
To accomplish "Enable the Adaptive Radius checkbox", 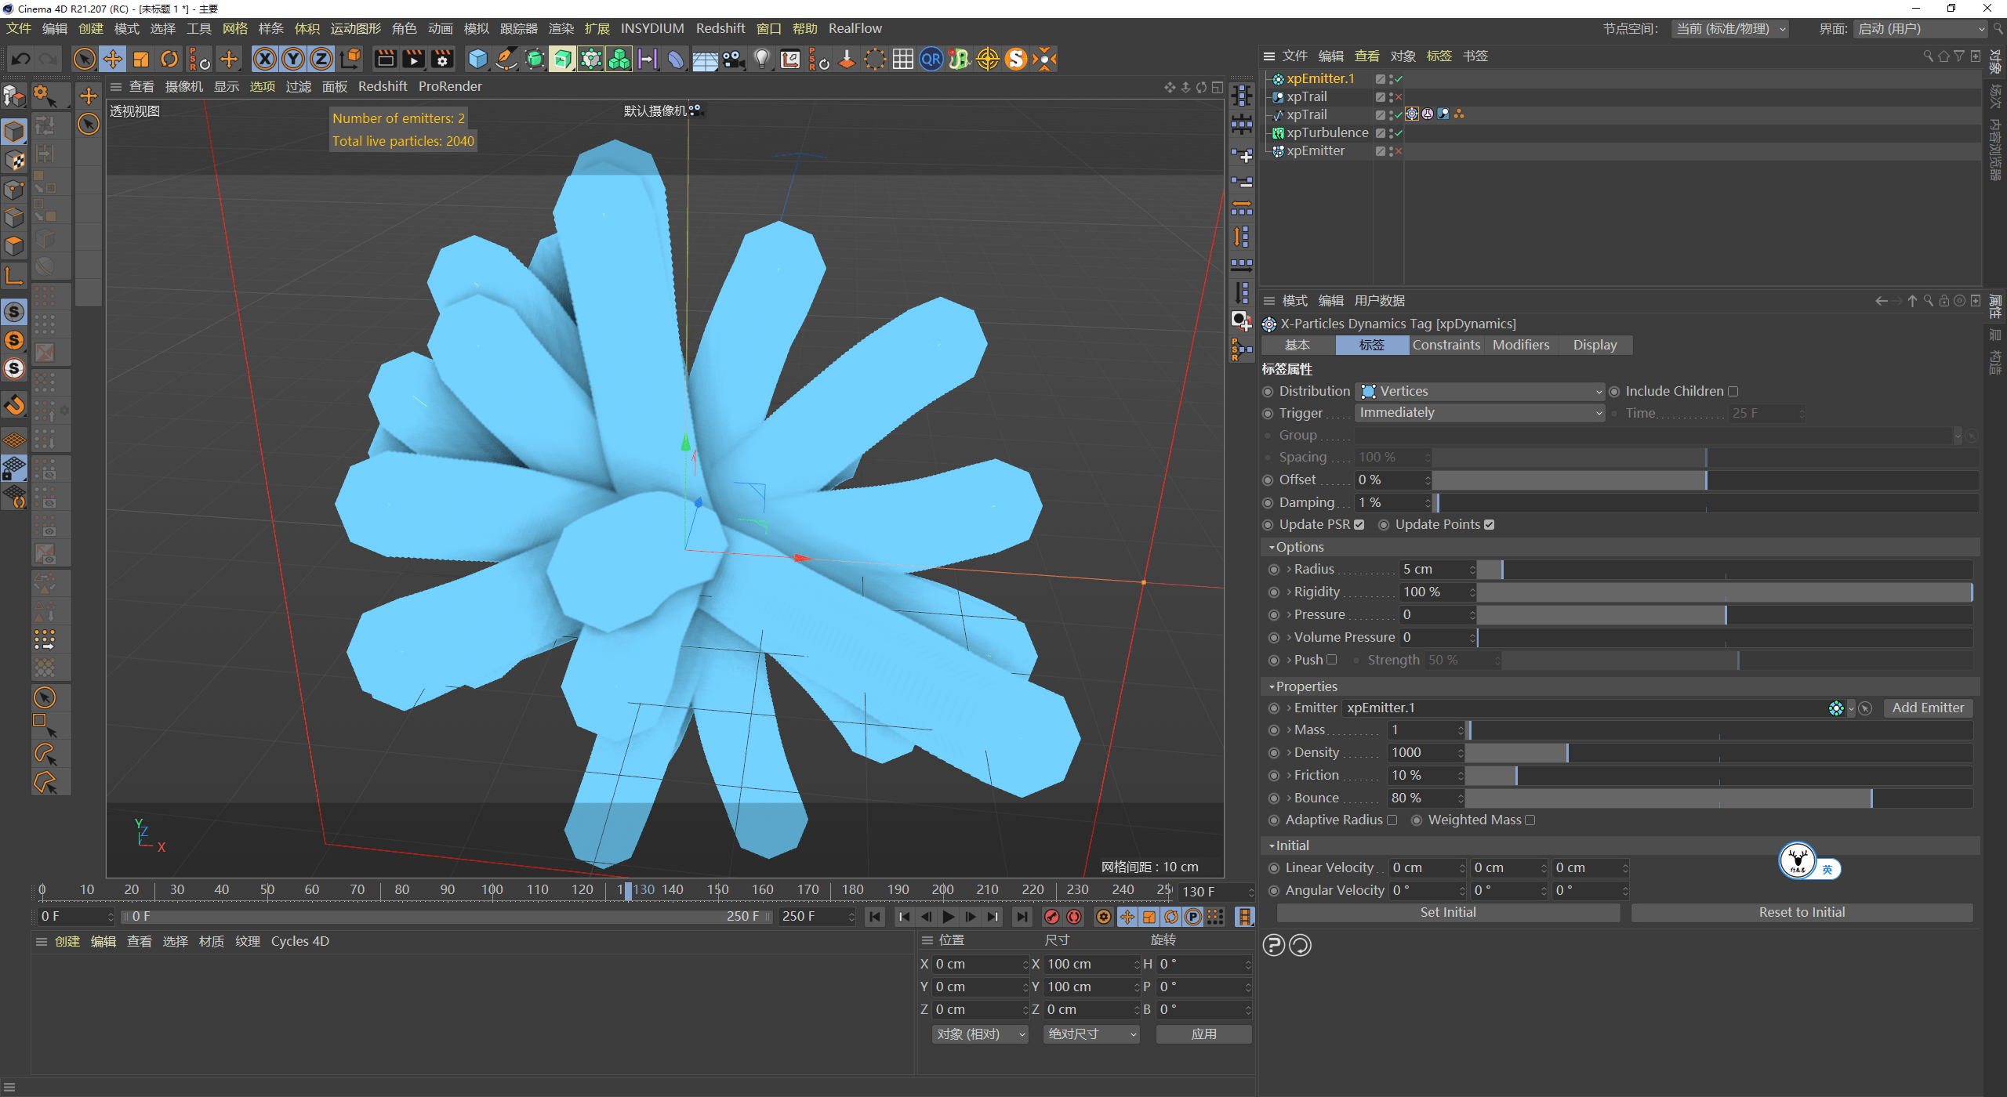I will pos(1393,820).
